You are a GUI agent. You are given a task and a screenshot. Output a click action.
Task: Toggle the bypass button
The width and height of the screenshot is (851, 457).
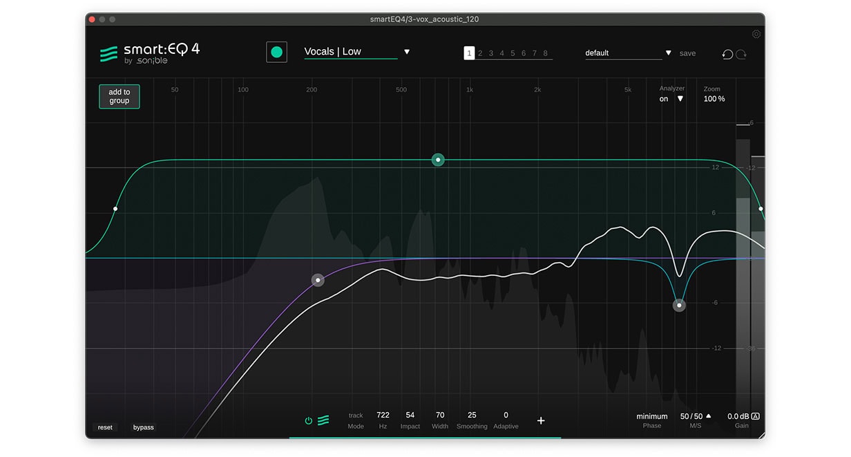(x=144, y=427)
